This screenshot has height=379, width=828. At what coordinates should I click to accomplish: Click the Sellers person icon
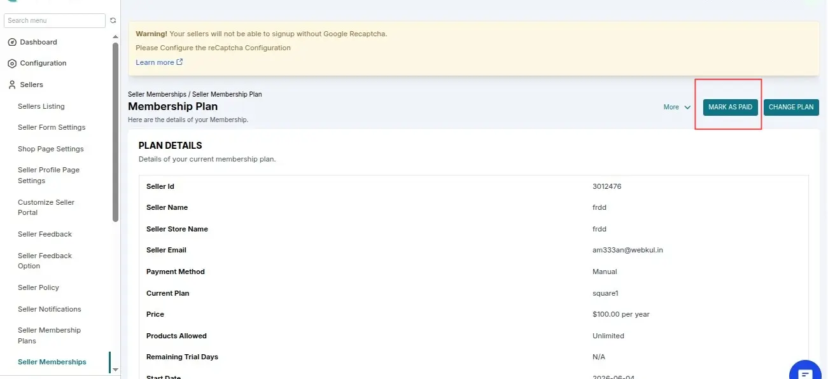click(x=11, y=85)
